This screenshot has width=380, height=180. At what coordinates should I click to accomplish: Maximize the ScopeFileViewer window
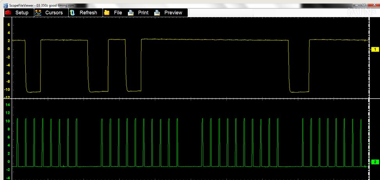pos(364,4)
